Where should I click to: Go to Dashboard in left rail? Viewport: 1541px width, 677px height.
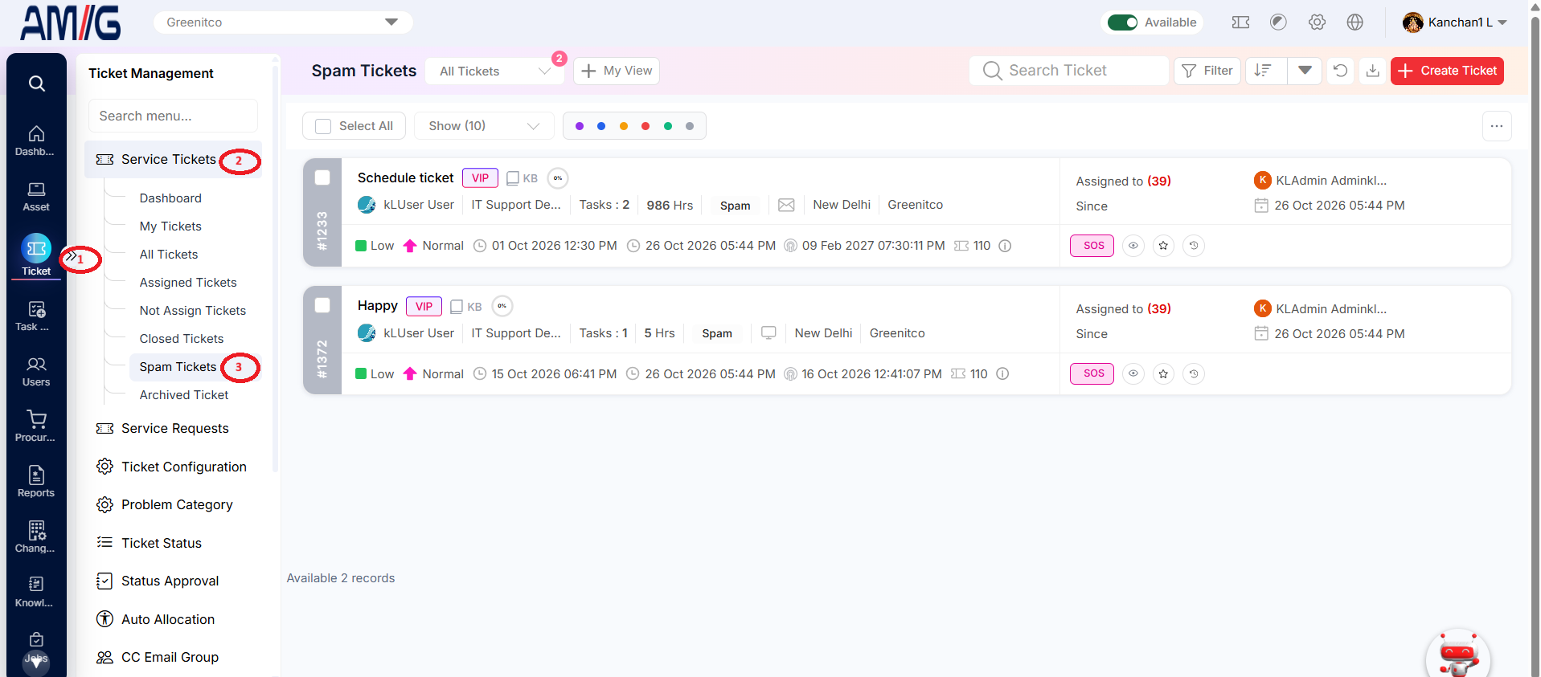click(36, 141)
